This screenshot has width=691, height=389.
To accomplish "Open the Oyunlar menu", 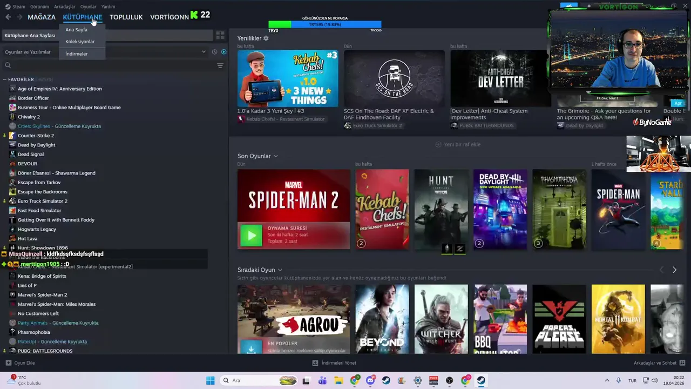I will tap(88, 6).
